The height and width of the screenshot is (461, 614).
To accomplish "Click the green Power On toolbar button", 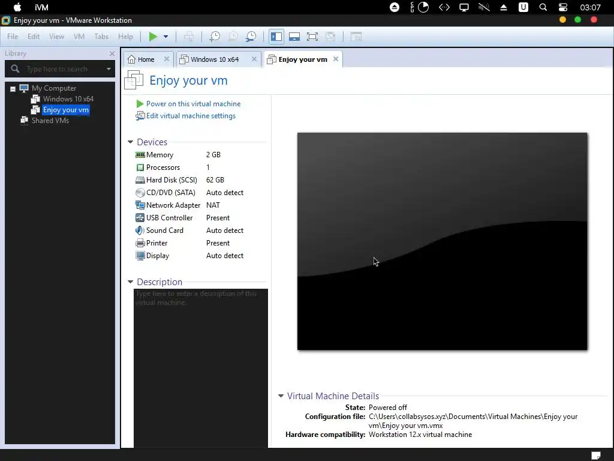I will (153, 37).
